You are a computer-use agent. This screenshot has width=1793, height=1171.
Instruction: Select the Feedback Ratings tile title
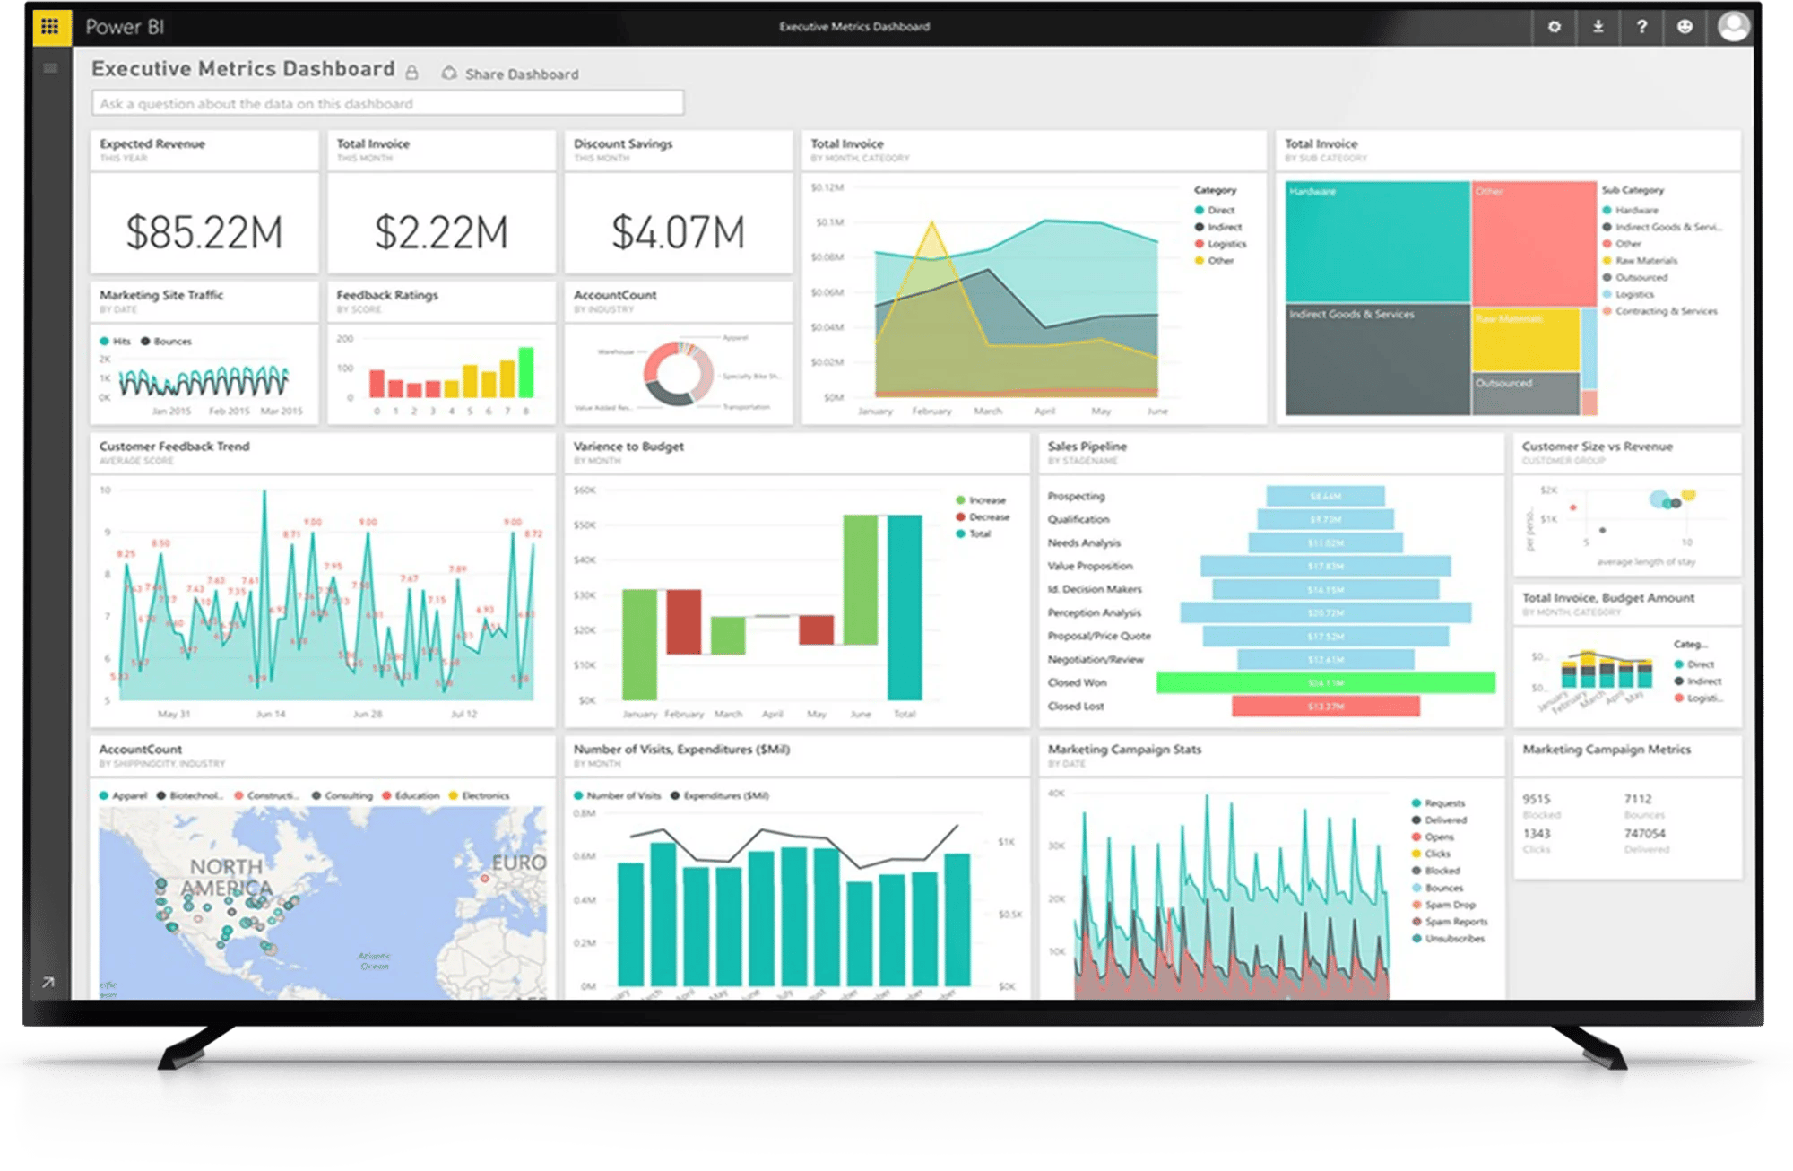pos(387,295)
